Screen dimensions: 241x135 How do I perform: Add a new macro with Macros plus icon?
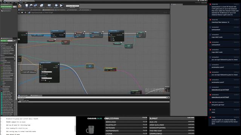(x=15, y=55)
